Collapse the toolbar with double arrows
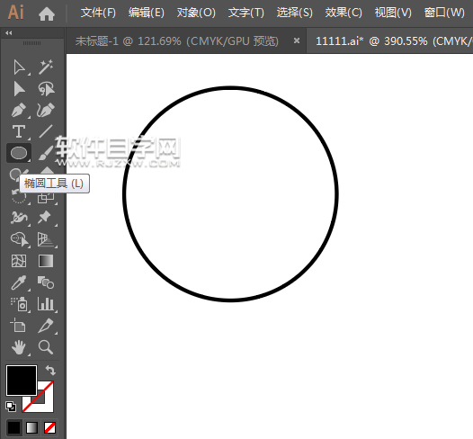Screen dimensions: 473x439 pos(9,33)
